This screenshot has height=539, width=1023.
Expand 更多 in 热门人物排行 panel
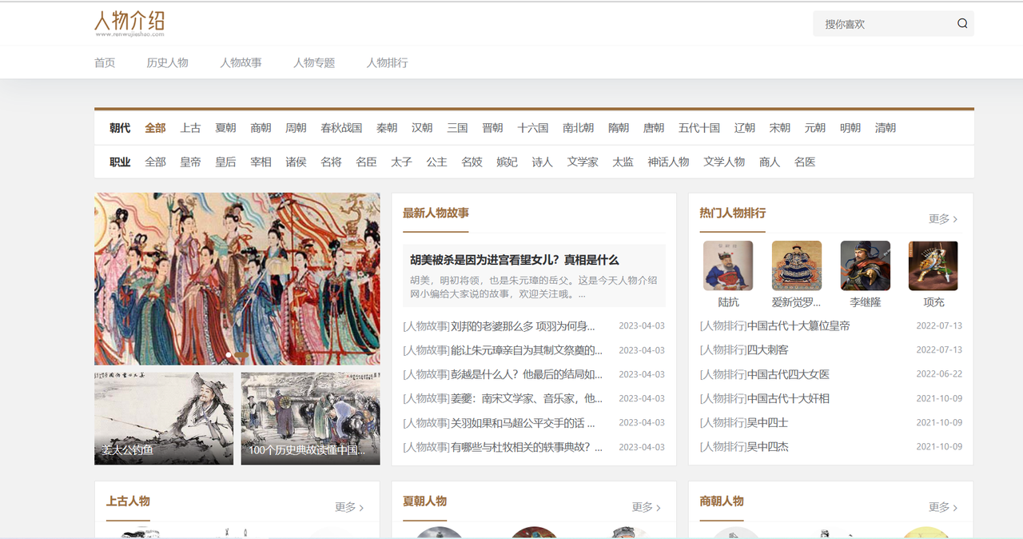pos(943,218)
